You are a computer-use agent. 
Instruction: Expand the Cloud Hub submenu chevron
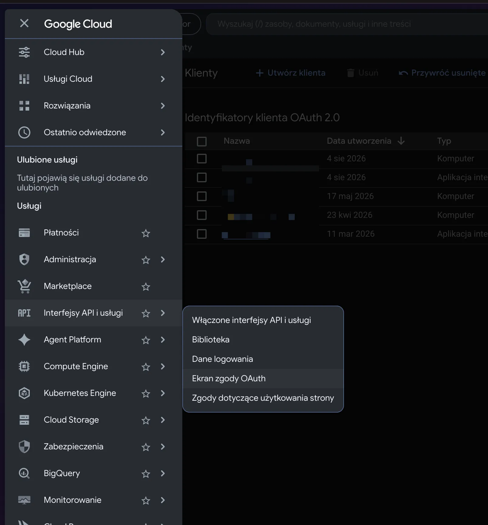(163, 52)
